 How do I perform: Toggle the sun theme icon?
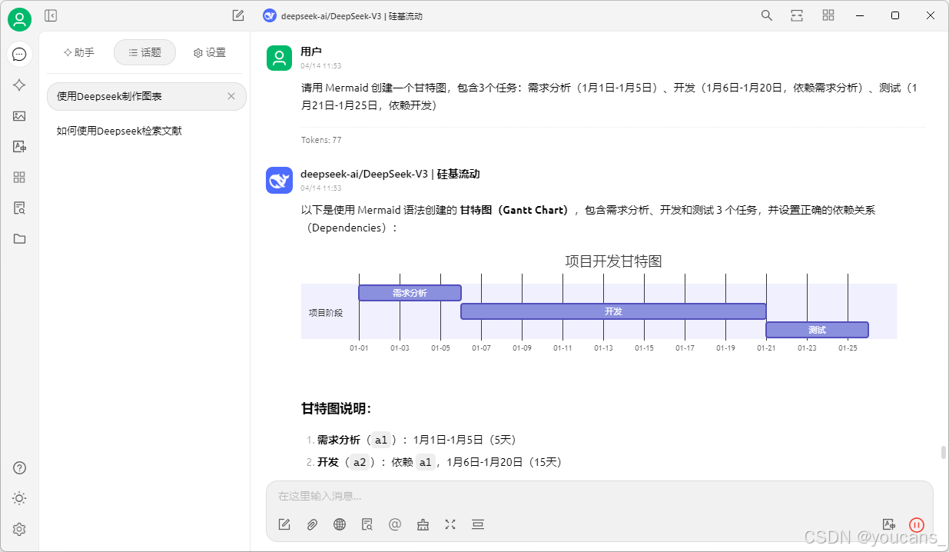19,498
